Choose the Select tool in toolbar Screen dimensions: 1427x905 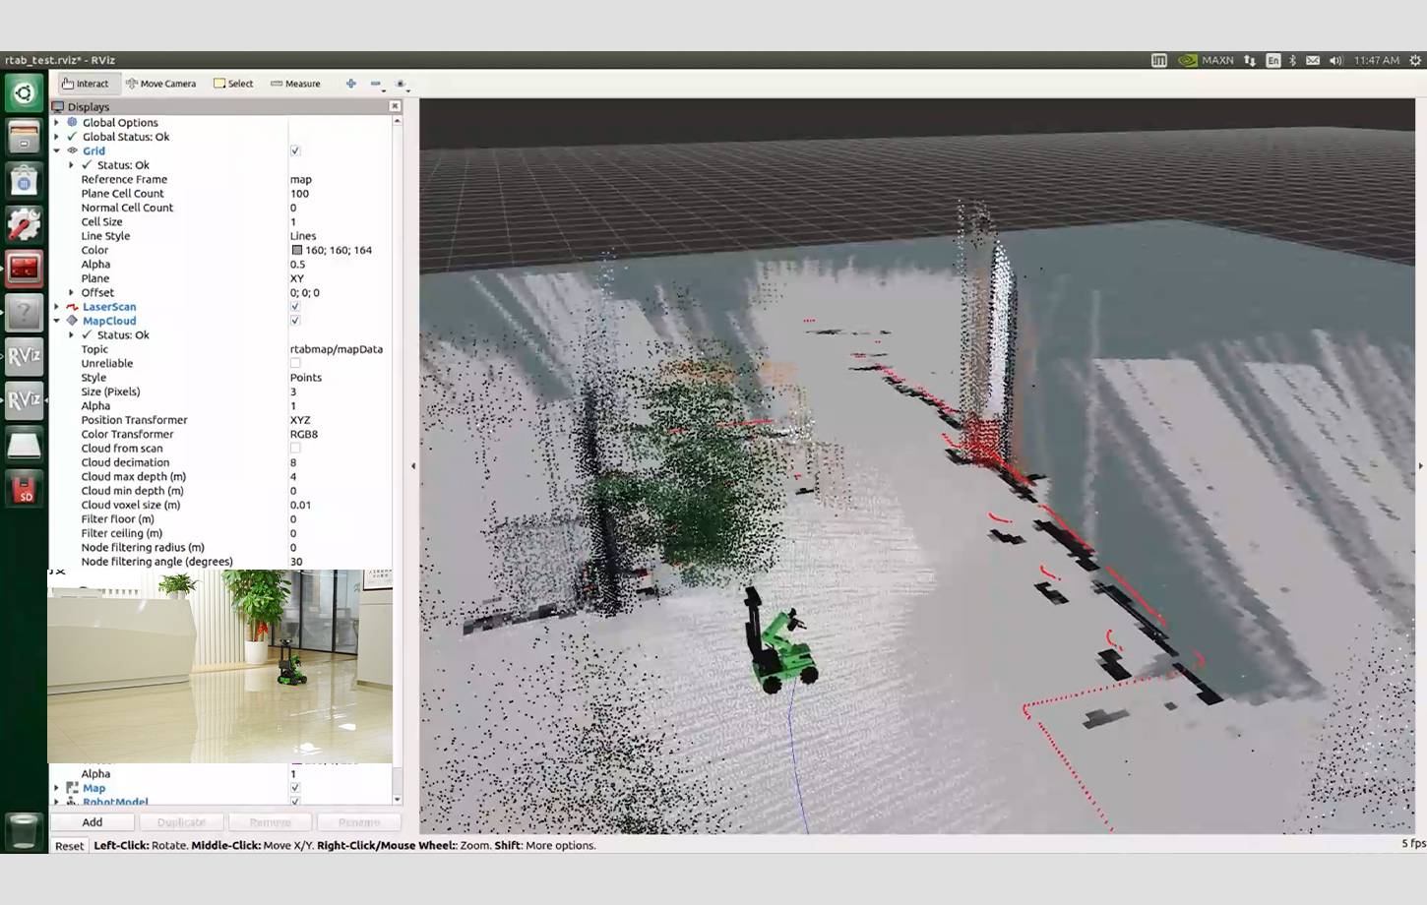tap(233, 84)
